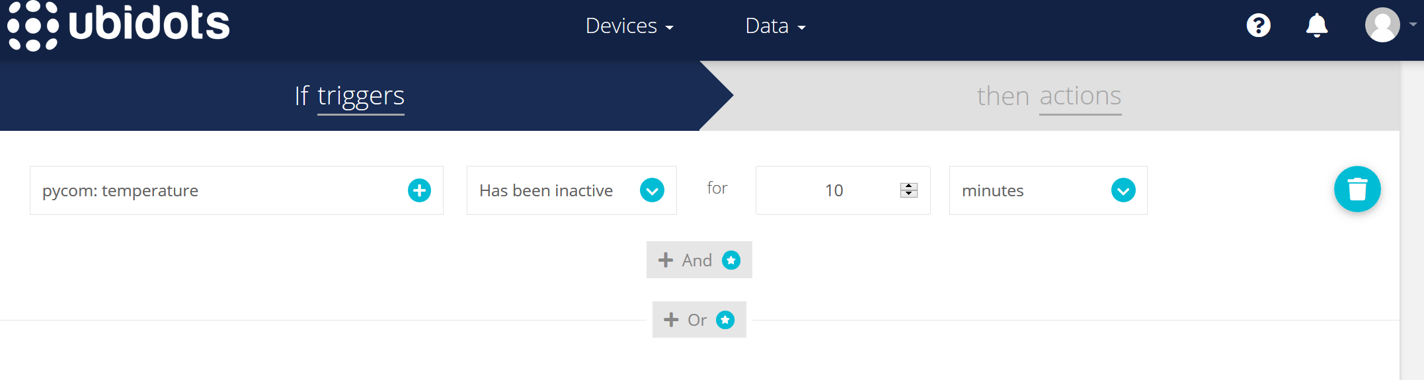
Task: Add an And condition
Action: [699, 260]
